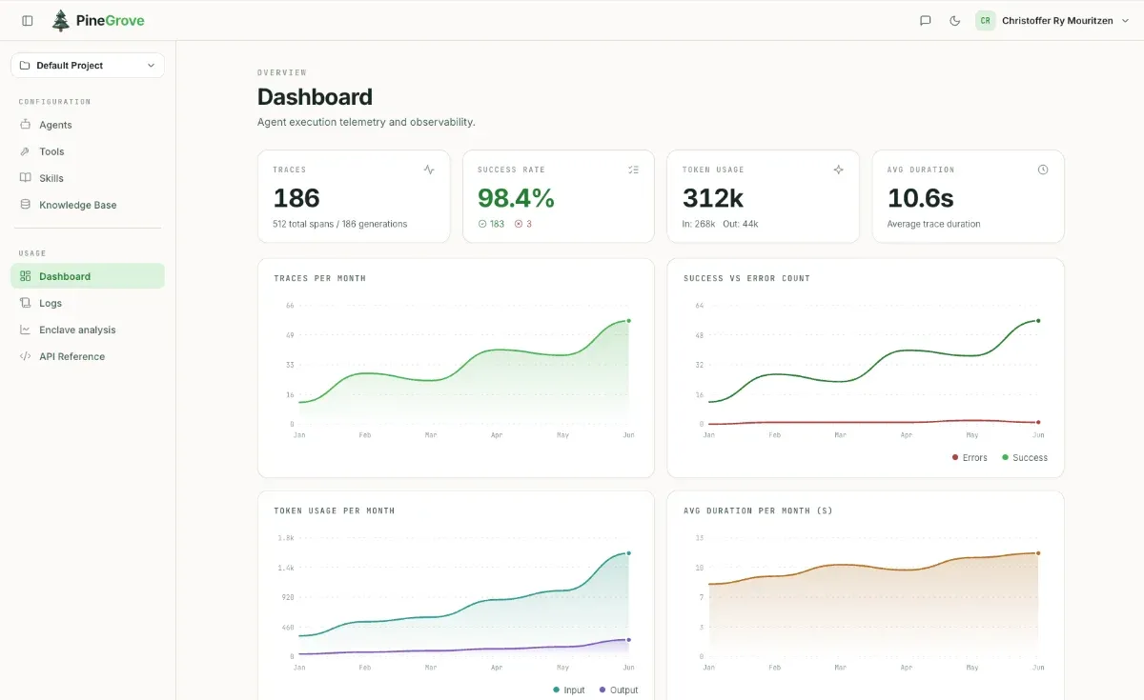Image resolution: width=1144 pixels, height=700 pixels.
Task: Click the sparkle icon on the Token Usage card
Action: 839,170
